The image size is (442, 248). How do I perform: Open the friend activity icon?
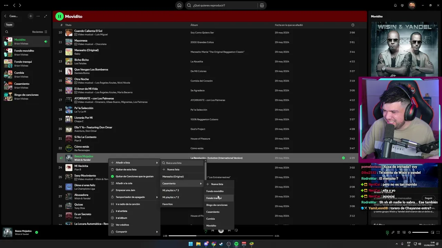click(x=402, y=5)
